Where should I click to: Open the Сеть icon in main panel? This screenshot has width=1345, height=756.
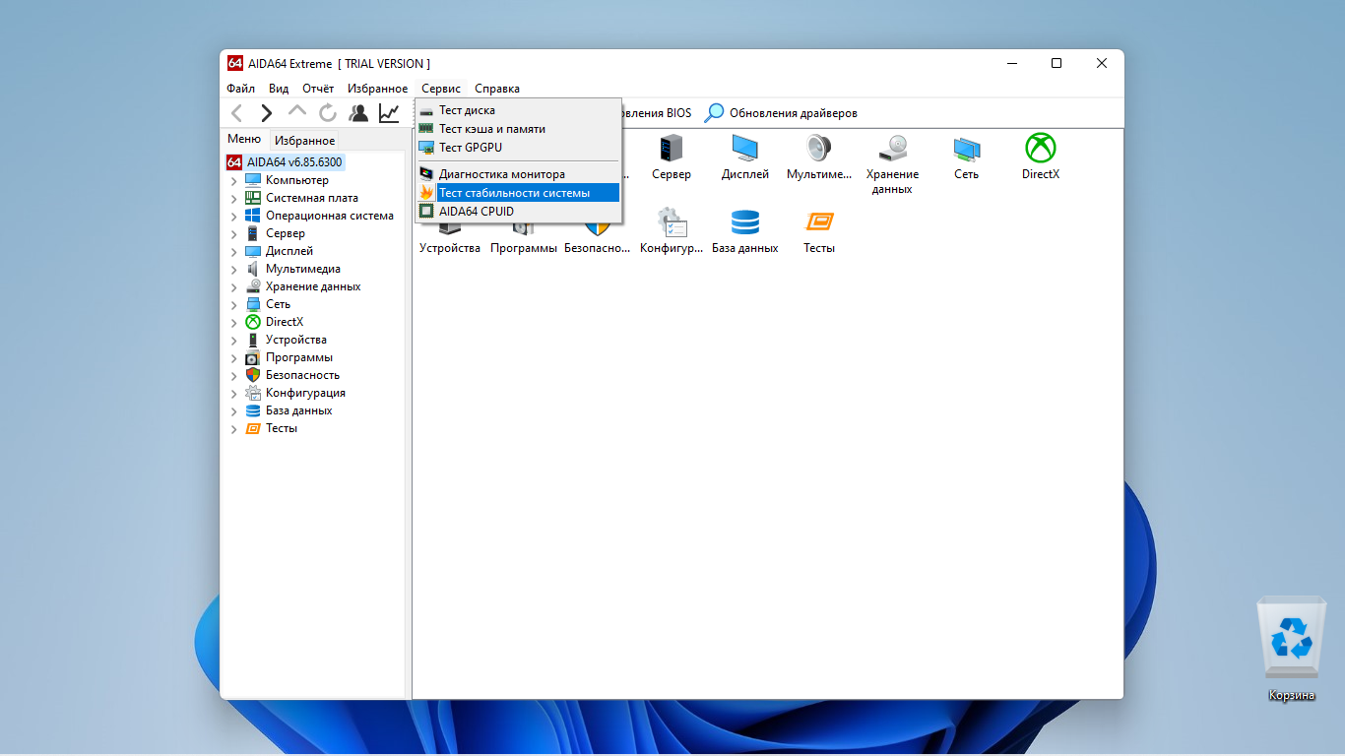click(967, 149)
